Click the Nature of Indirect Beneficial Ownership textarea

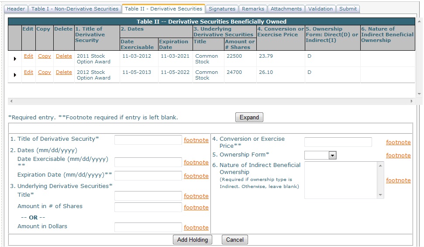pyautogui.click(x=341, y=180)
